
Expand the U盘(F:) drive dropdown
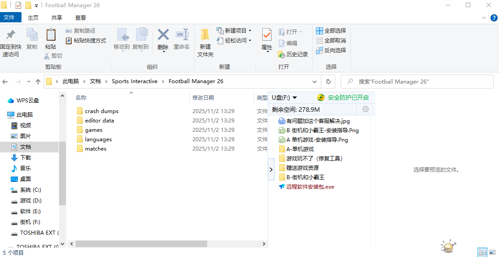pyautogui.click(x=294, y=97)
